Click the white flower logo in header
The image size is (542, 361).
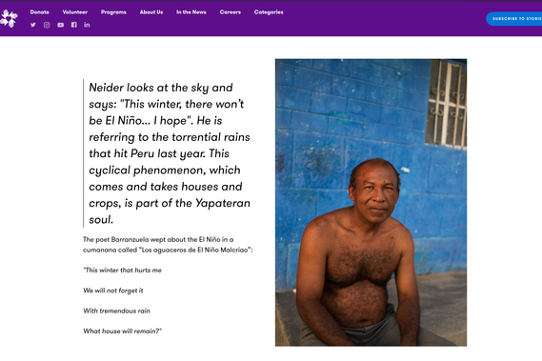coord(9,18)
